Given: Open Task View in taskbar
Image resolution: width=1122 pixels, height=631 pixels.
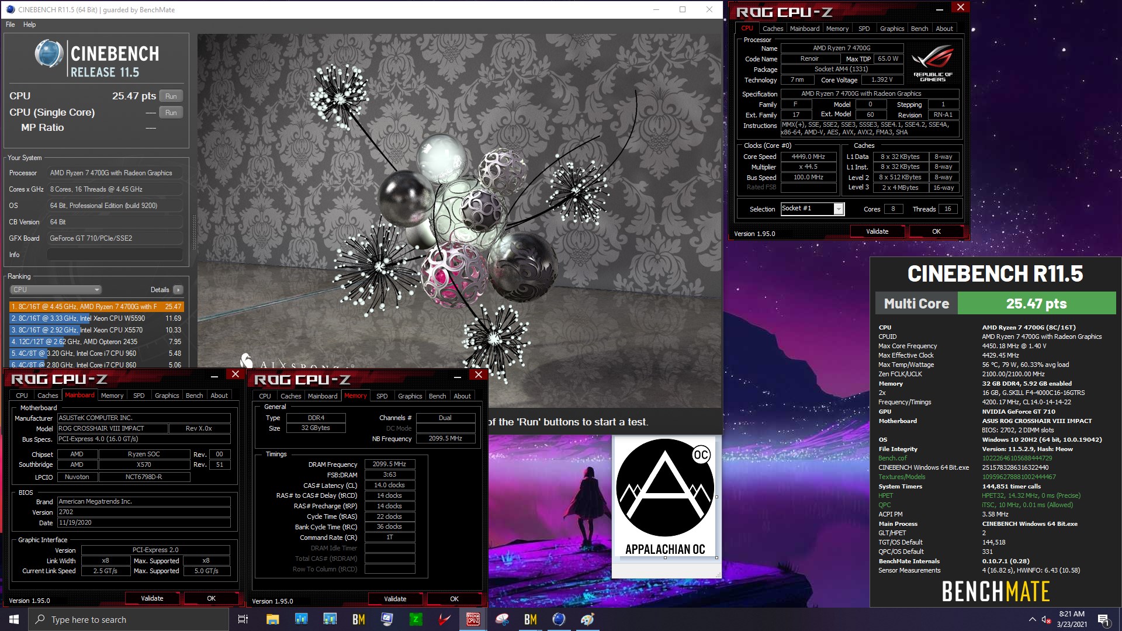Looking at the screenshot, I should coord(243,619).
